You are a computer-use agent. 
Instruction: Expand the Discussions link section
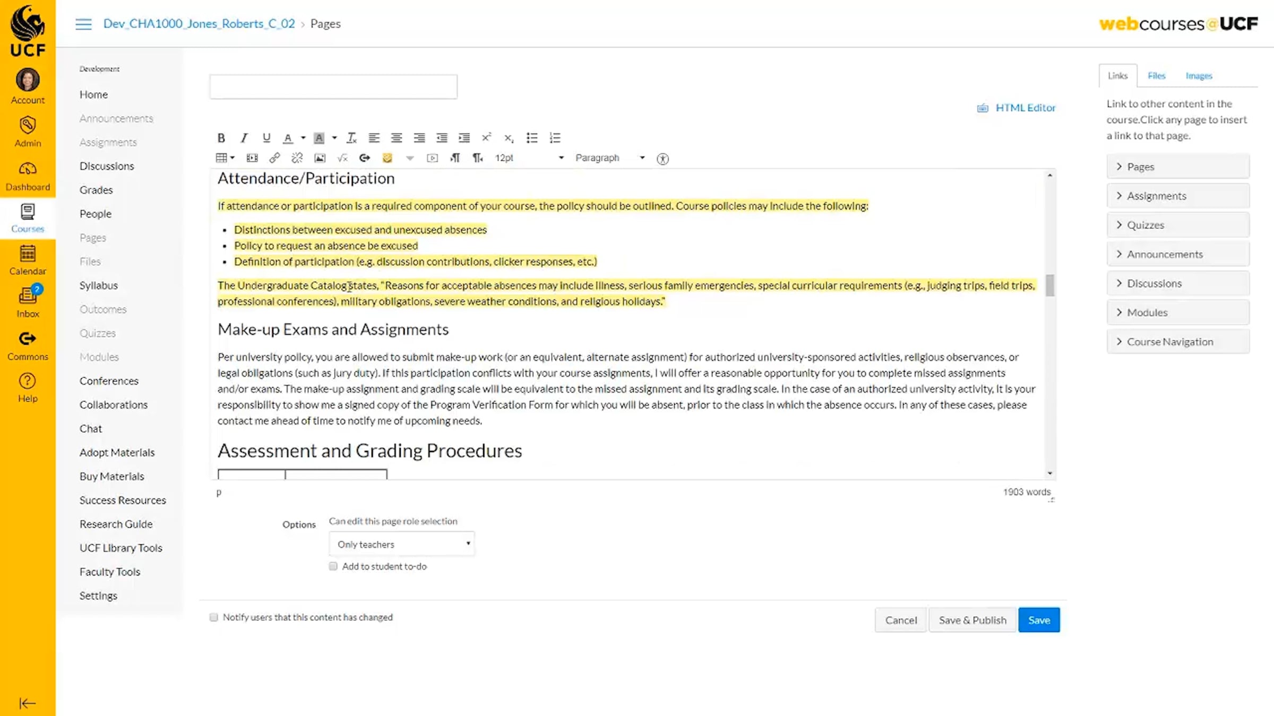pyautogui.click(x=1178, y=283)
